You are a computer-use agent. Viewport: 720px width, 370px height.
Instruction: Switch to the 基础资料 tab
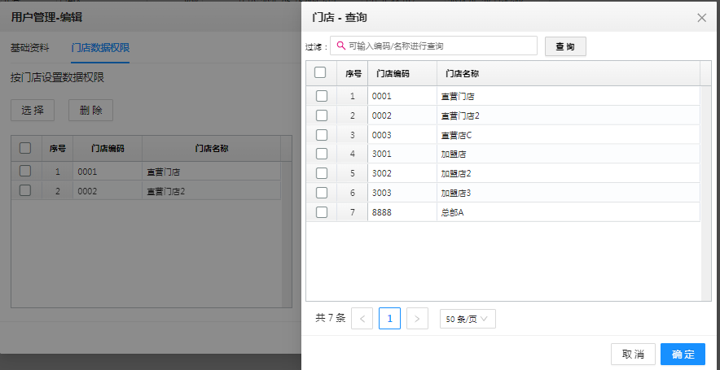pos(29,47)
